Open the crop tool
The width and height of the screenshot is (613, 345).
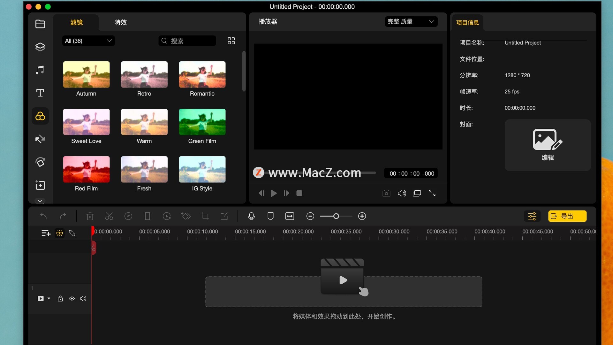coord(205,216)
